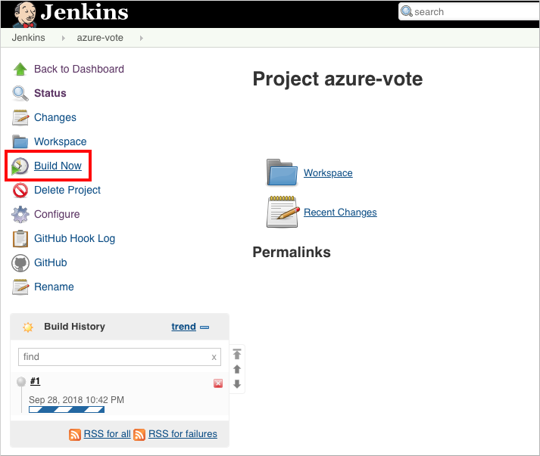Click the GitHub octocat icon
540x456 pixels.
(x=20, y=263)
